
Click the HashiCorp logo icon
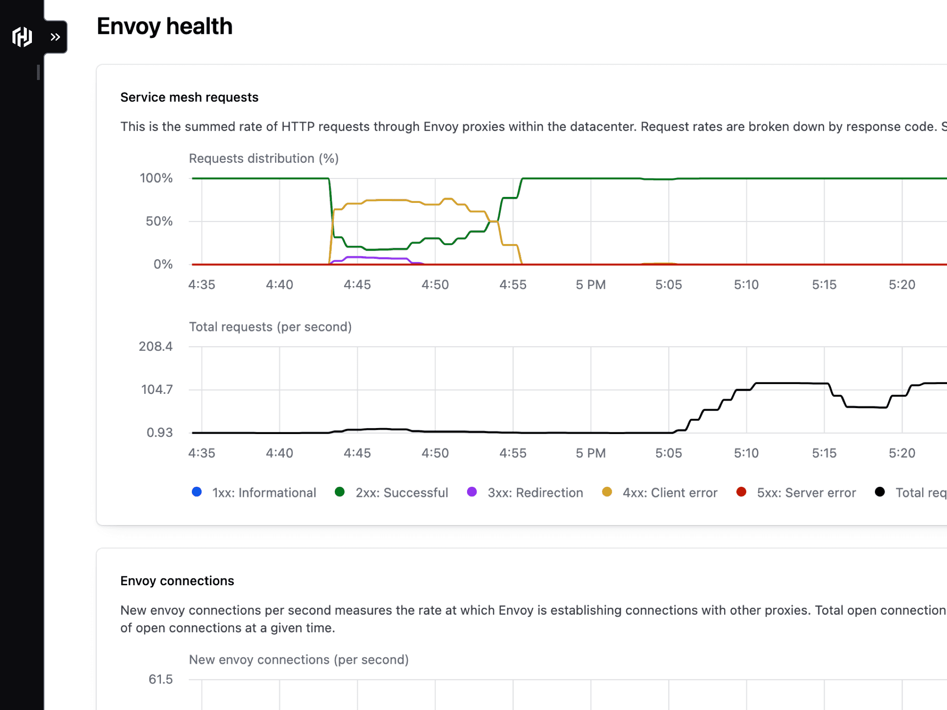(x=22, y=37)
